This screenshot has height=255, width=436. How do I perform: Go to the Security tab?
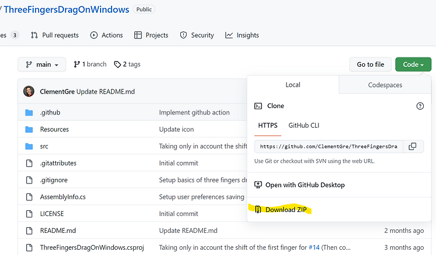[197, 35]
